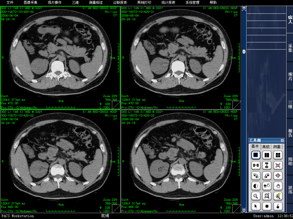This screenshot has height=219, width=293.
Task: Click the 照相 sidebar button
Action: point(290,161)
